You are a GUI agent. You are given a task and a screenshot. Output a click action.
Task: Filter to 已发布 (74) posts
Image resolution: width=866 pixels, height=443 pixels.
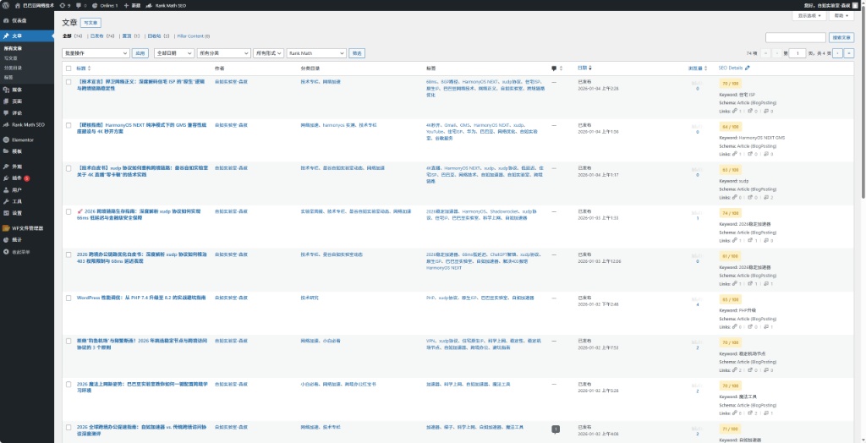tap(102, 36)
